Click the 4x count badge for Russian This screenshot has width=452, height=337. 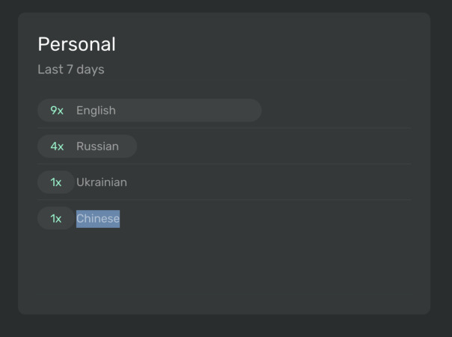click(x=57, y=146)
